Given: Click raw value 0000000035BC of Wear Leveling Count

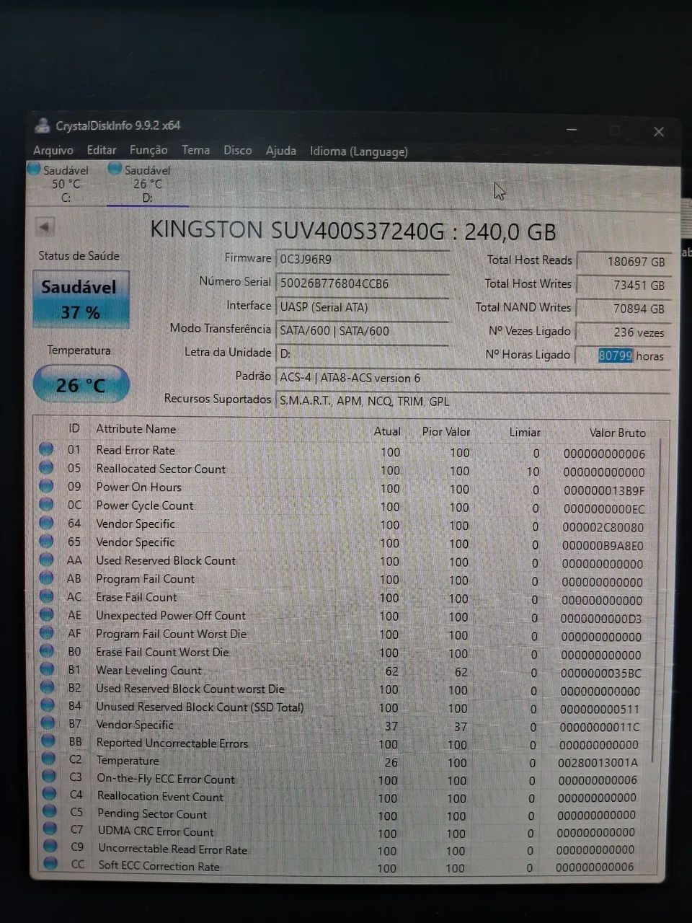Looking at the screenshot, I should coord(601,673).
